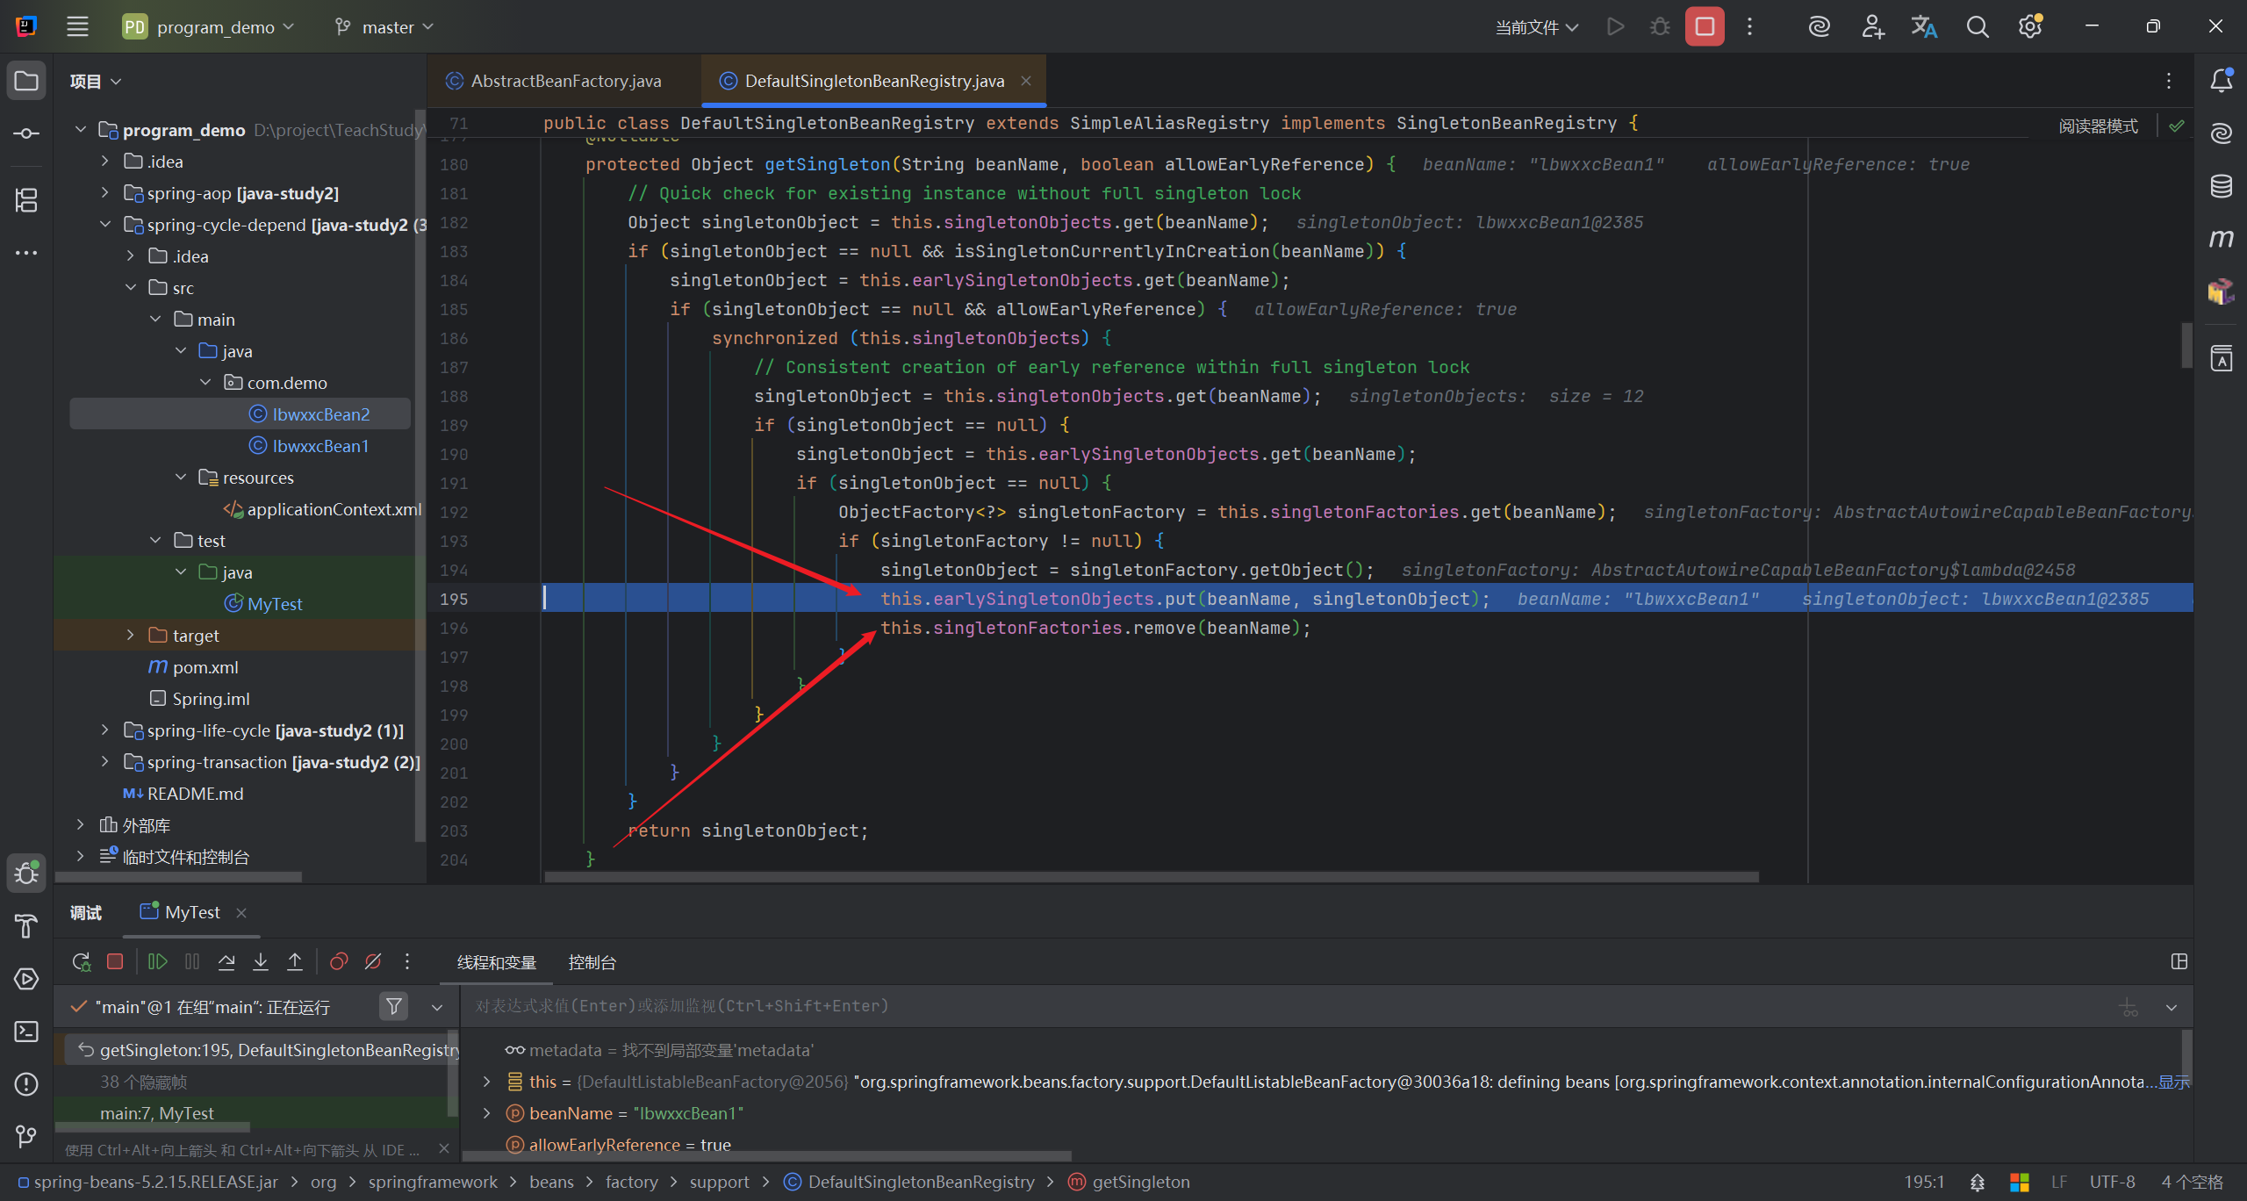Viewport: 2247px width, 1201px height.
Task: Click the red Stop button in toolbar
Action: (x=1704, y=26)
